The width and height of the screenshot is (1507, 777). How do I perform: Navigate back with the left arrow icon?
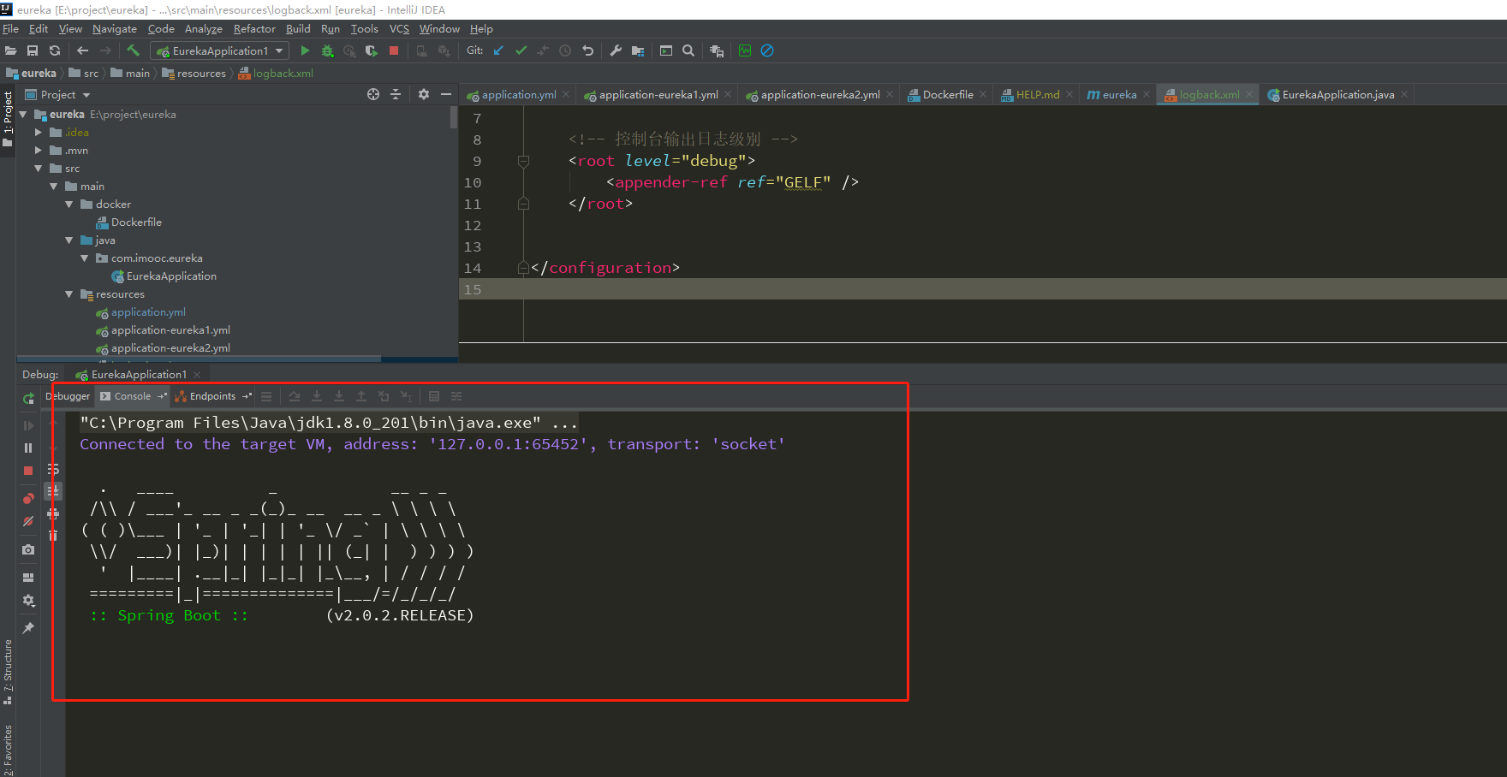pos(83,50)
